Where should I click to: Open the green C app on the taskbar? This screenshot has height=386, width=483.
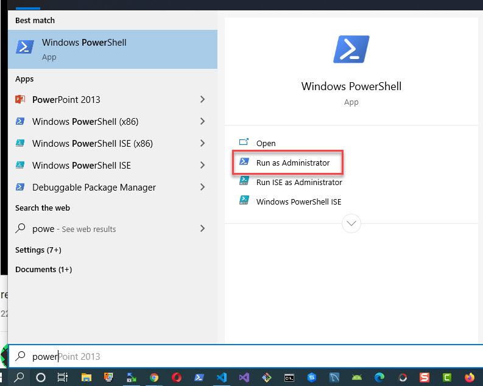(447, 377)
